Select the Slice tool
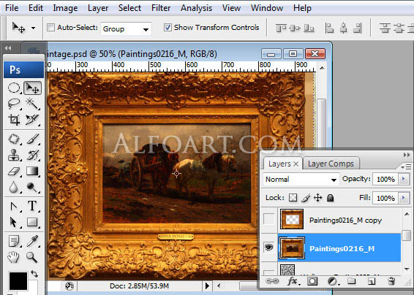Viewport: 414px width, 295px height. (32, 120)
